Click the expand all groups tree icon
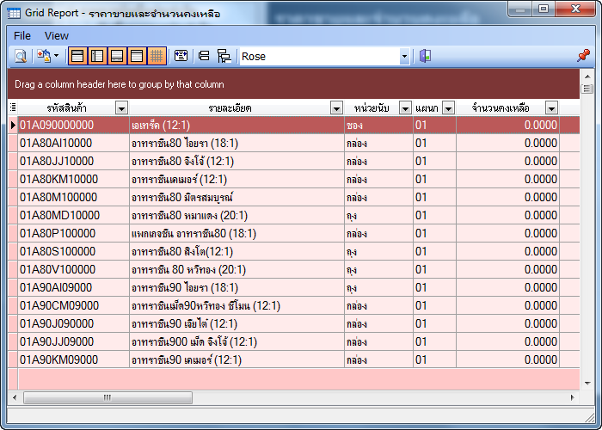This screenshot has width=602, height=430. (x=224, y=56)
